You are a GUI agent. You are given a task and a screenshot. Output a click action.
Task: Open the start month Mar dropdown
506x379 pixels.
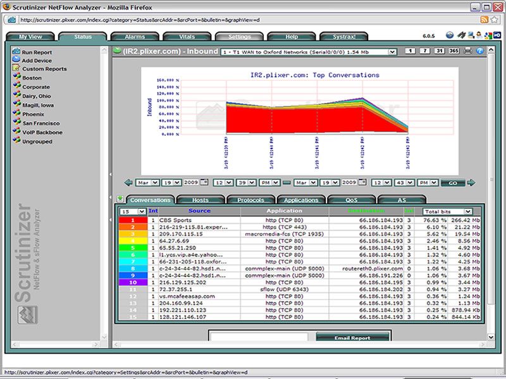tap(147, 183)
